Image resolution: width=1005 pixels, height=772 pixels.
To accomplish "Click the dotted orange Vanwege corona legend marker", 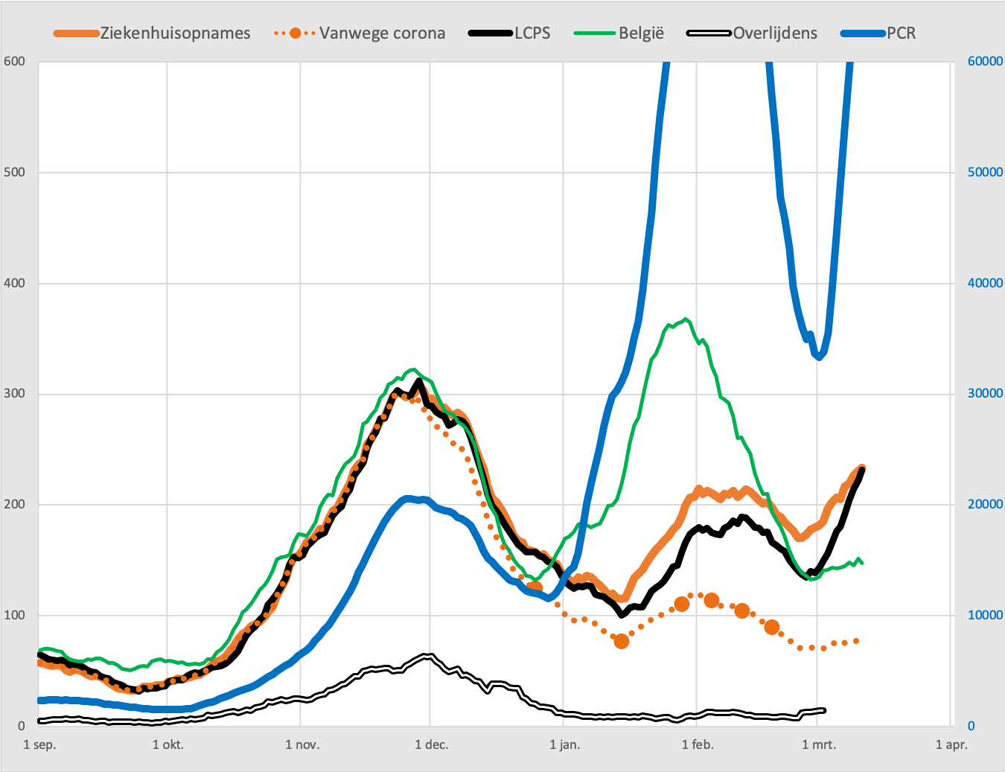I will [296, 34].
